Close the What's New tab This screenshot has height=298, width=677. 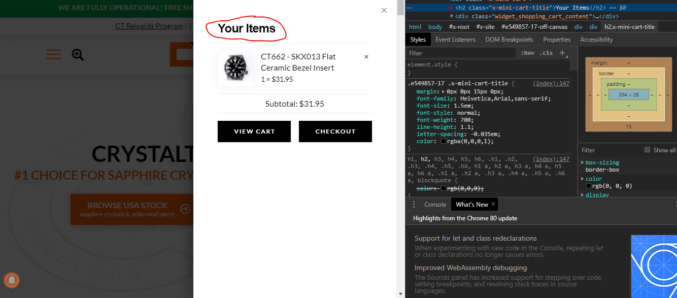coord(493,204)
